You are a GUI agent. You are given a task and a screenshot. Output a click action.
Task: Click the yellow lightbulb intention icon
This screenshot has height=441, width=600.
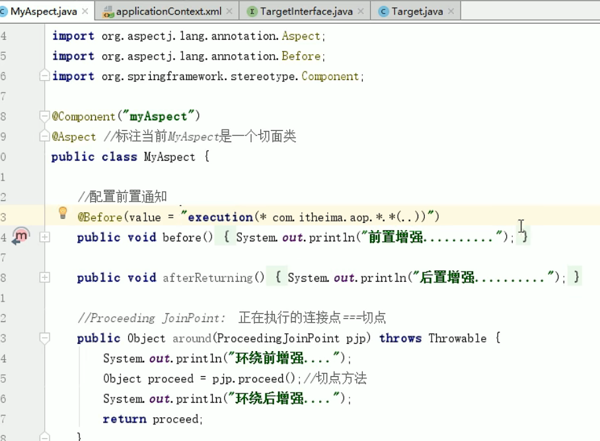coord(63,213)
